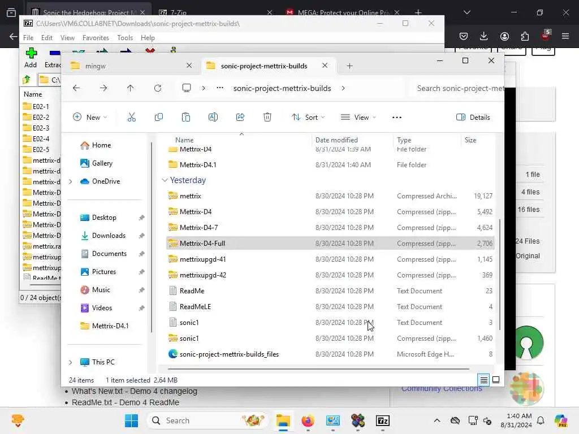Collapse the Yesterday group
Screen dimensions: 579x434
tap(165, 180)
